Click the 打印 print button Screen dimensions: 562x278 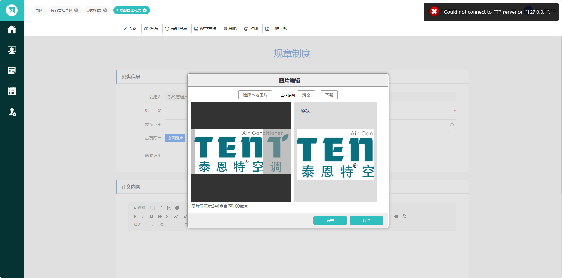coord(251,28)
